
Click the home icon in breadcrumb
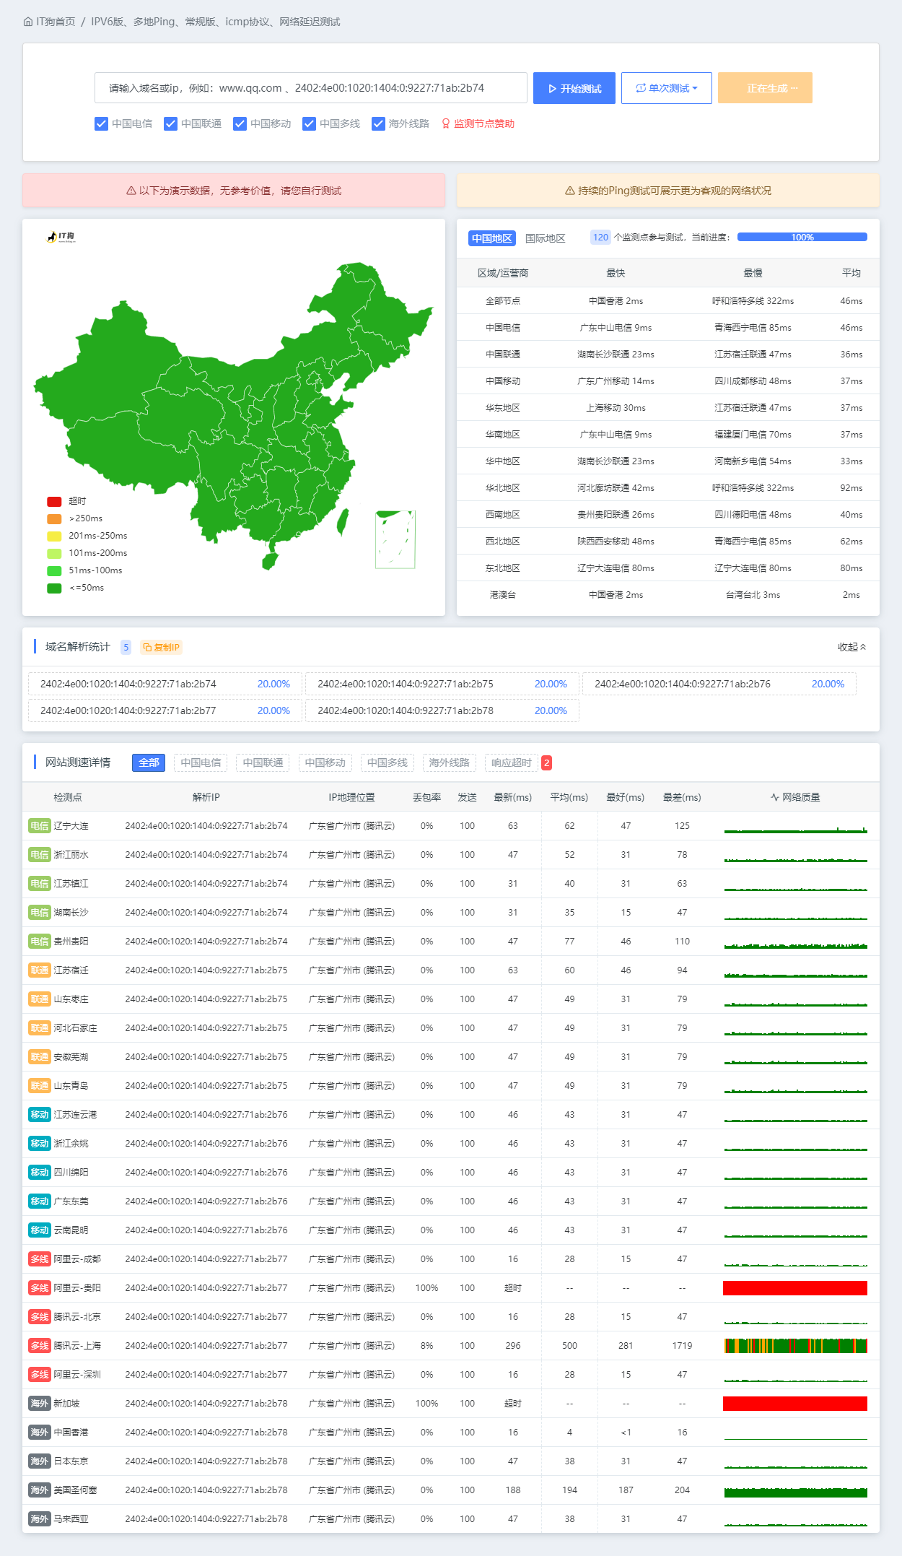point(28,22)
